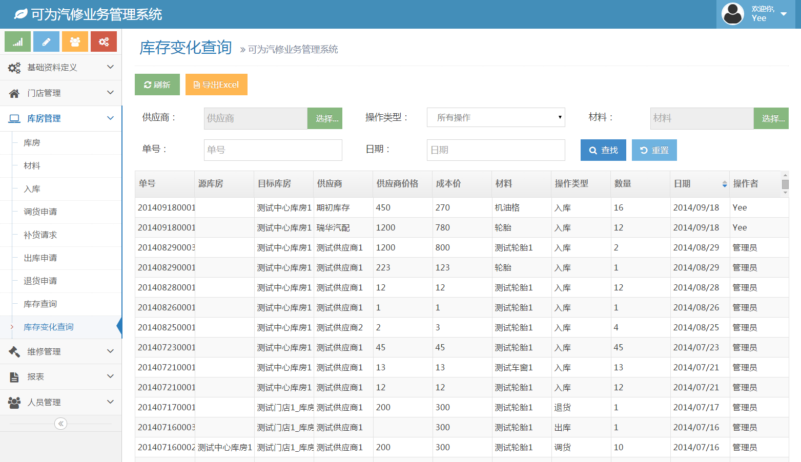
Task: Click the blue pencil edit icon
Action: pyautogui.click(x=46, y=41)
